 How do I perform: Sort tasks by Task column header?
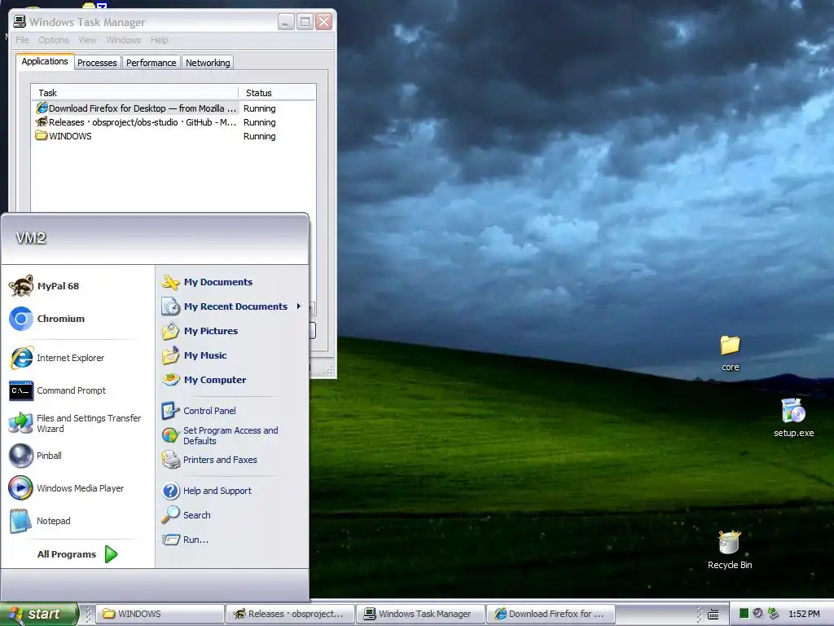coord(134,93)
